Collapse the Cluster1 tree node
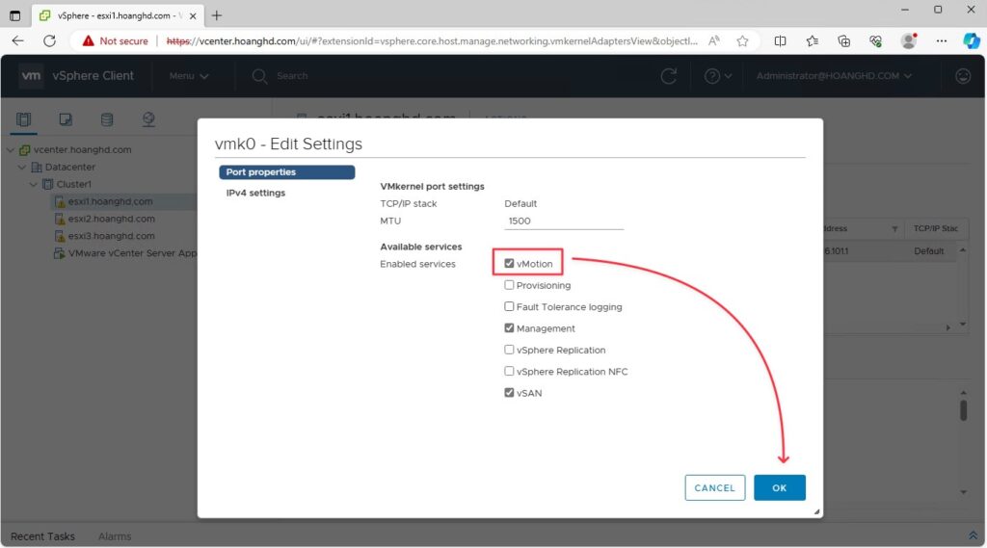 click(x=34, y=184)
